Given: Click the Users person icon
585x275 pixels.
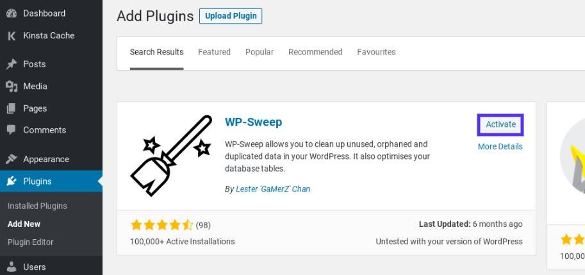Looking at the screenshot, I should pos(11,267).
